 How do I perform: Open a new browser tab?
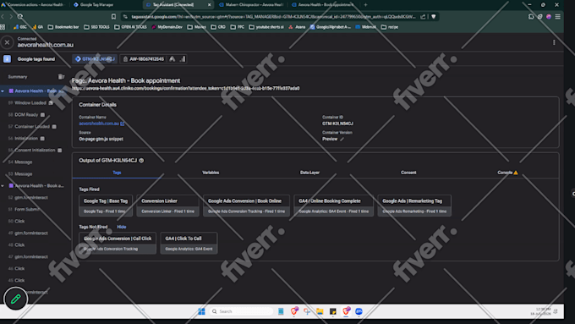[365, 5]
